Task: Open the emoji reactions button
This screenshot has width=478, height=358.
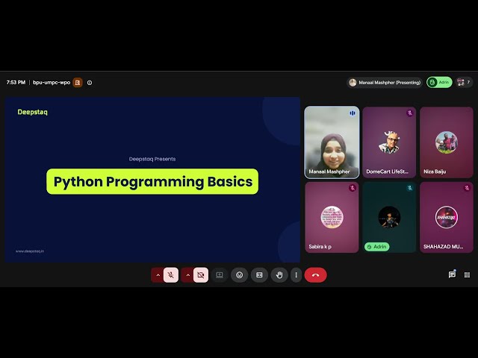Action: (x=240, y=275)
